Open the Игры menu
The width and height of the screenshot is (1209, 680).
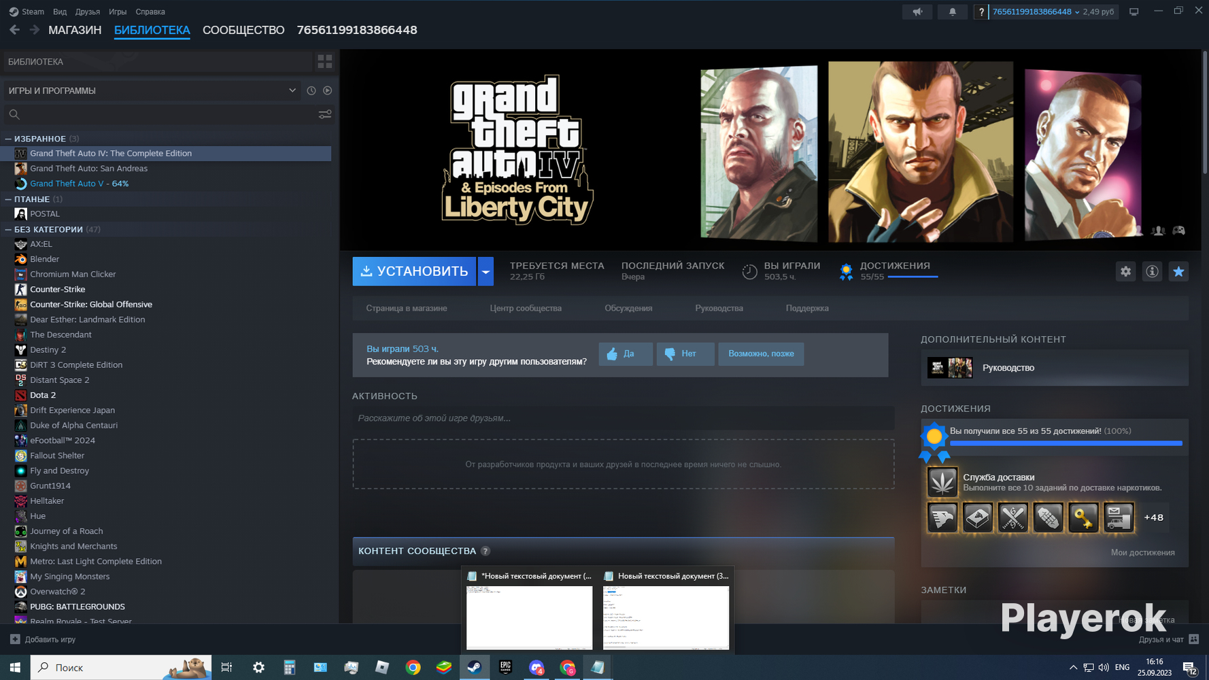(x=118, y=12)
